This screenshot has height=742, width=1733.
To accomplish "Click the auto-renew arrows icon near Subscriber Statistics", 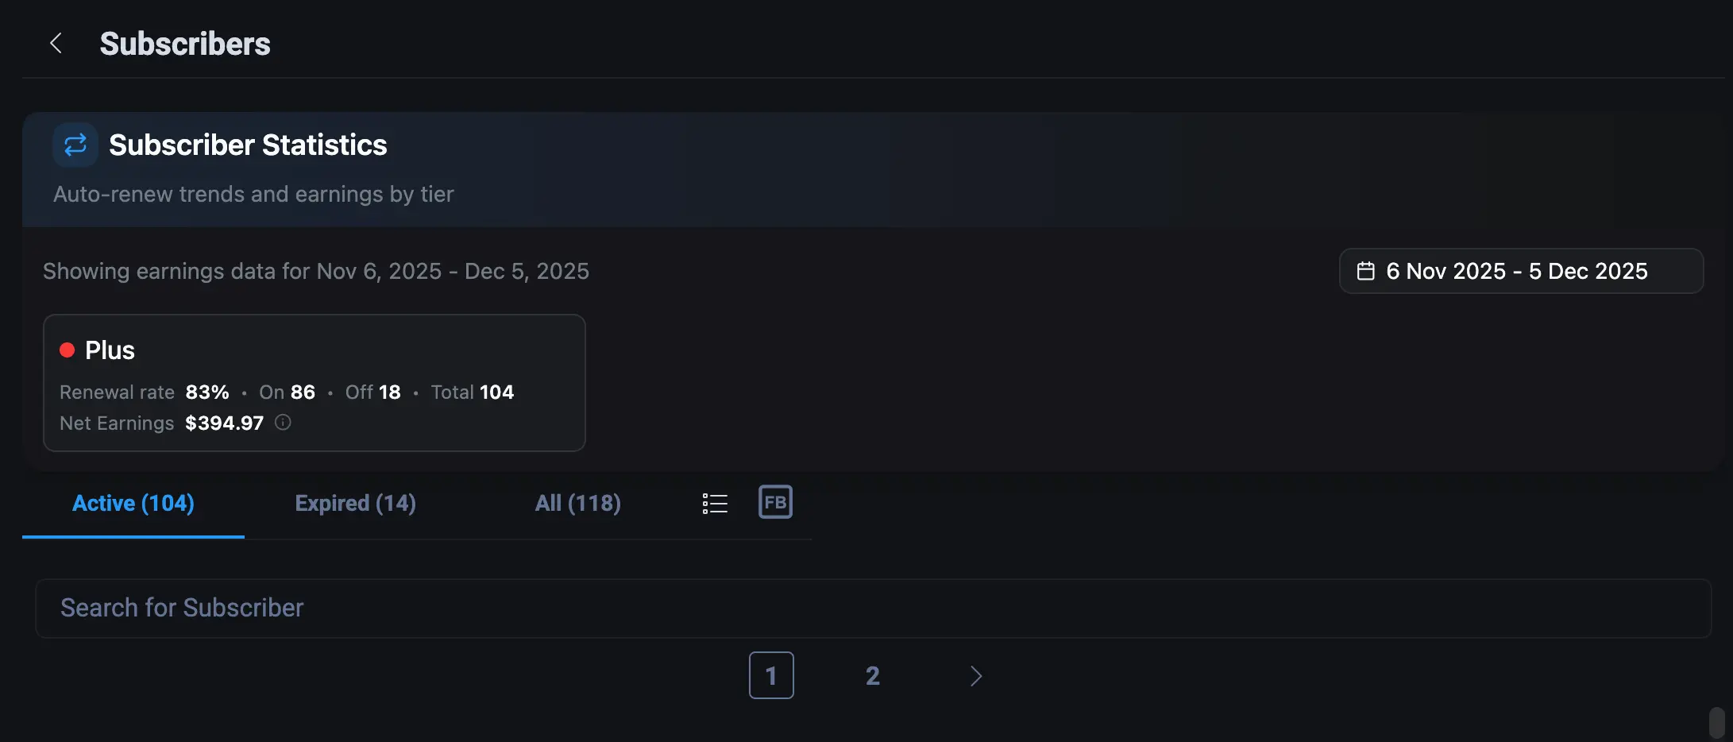I will coord(75,145).
